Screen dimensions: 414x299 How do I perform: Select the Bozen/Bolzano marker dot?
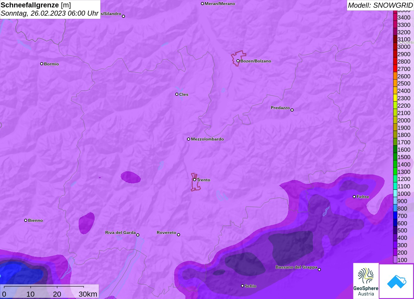[238, 61]
